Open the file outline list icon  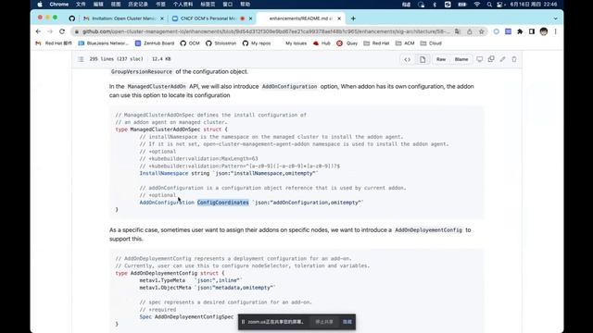81,59
